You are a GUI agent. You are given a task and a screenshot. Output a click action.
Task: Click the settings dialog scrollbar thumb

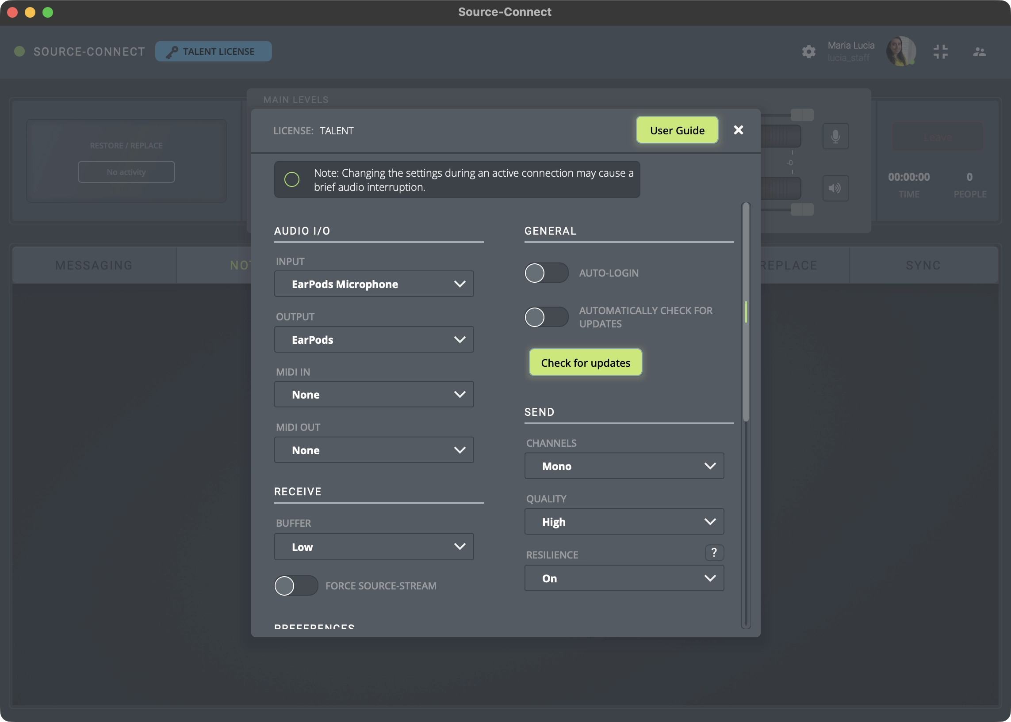[746, 311]
